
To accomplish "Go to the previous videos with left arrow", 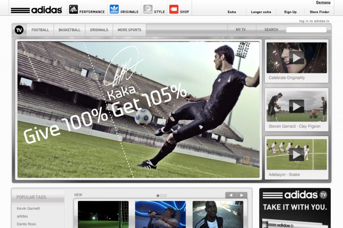I will (230, 195).
